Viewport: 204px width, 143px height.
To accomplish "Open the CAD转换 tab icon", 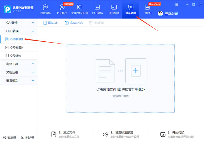I will tap(97, 7).
